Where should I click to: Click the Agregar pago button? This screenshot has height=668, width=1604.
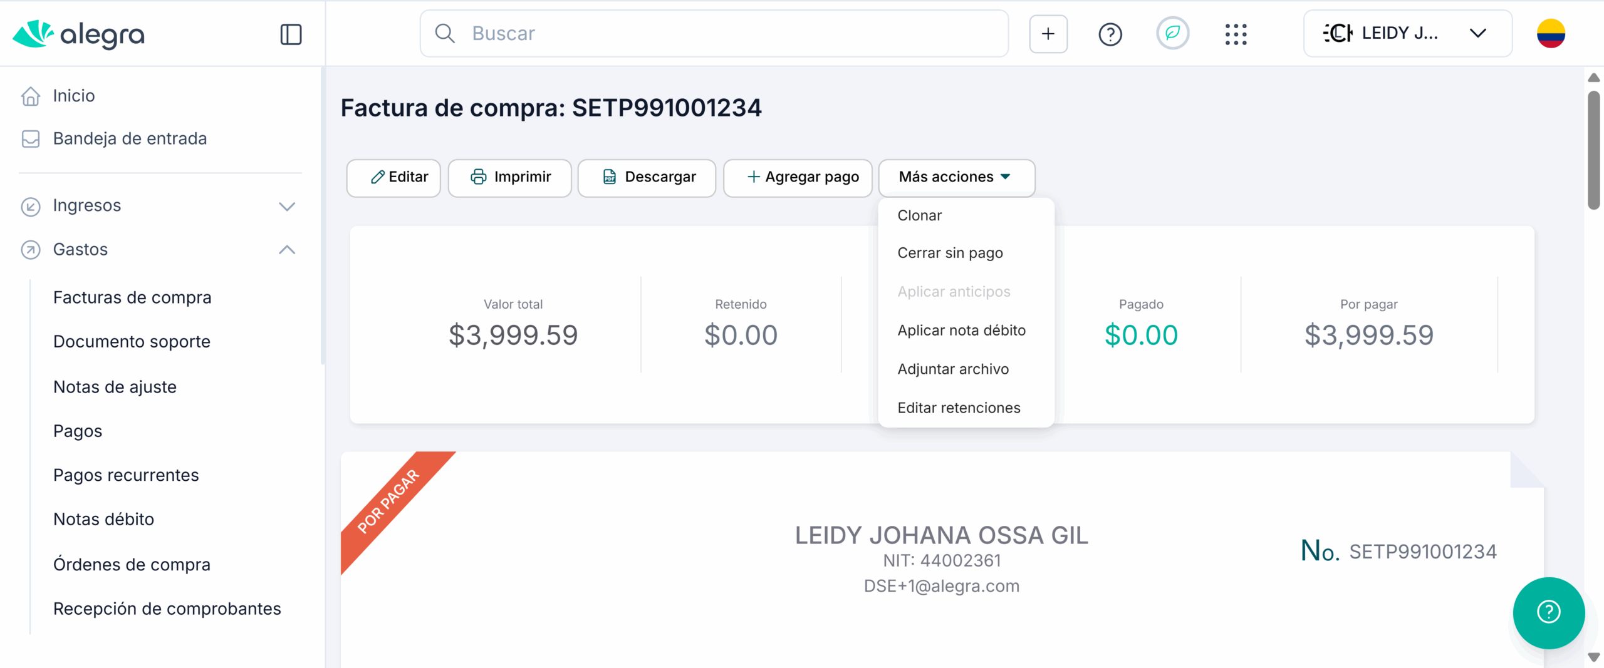[798, 177]
